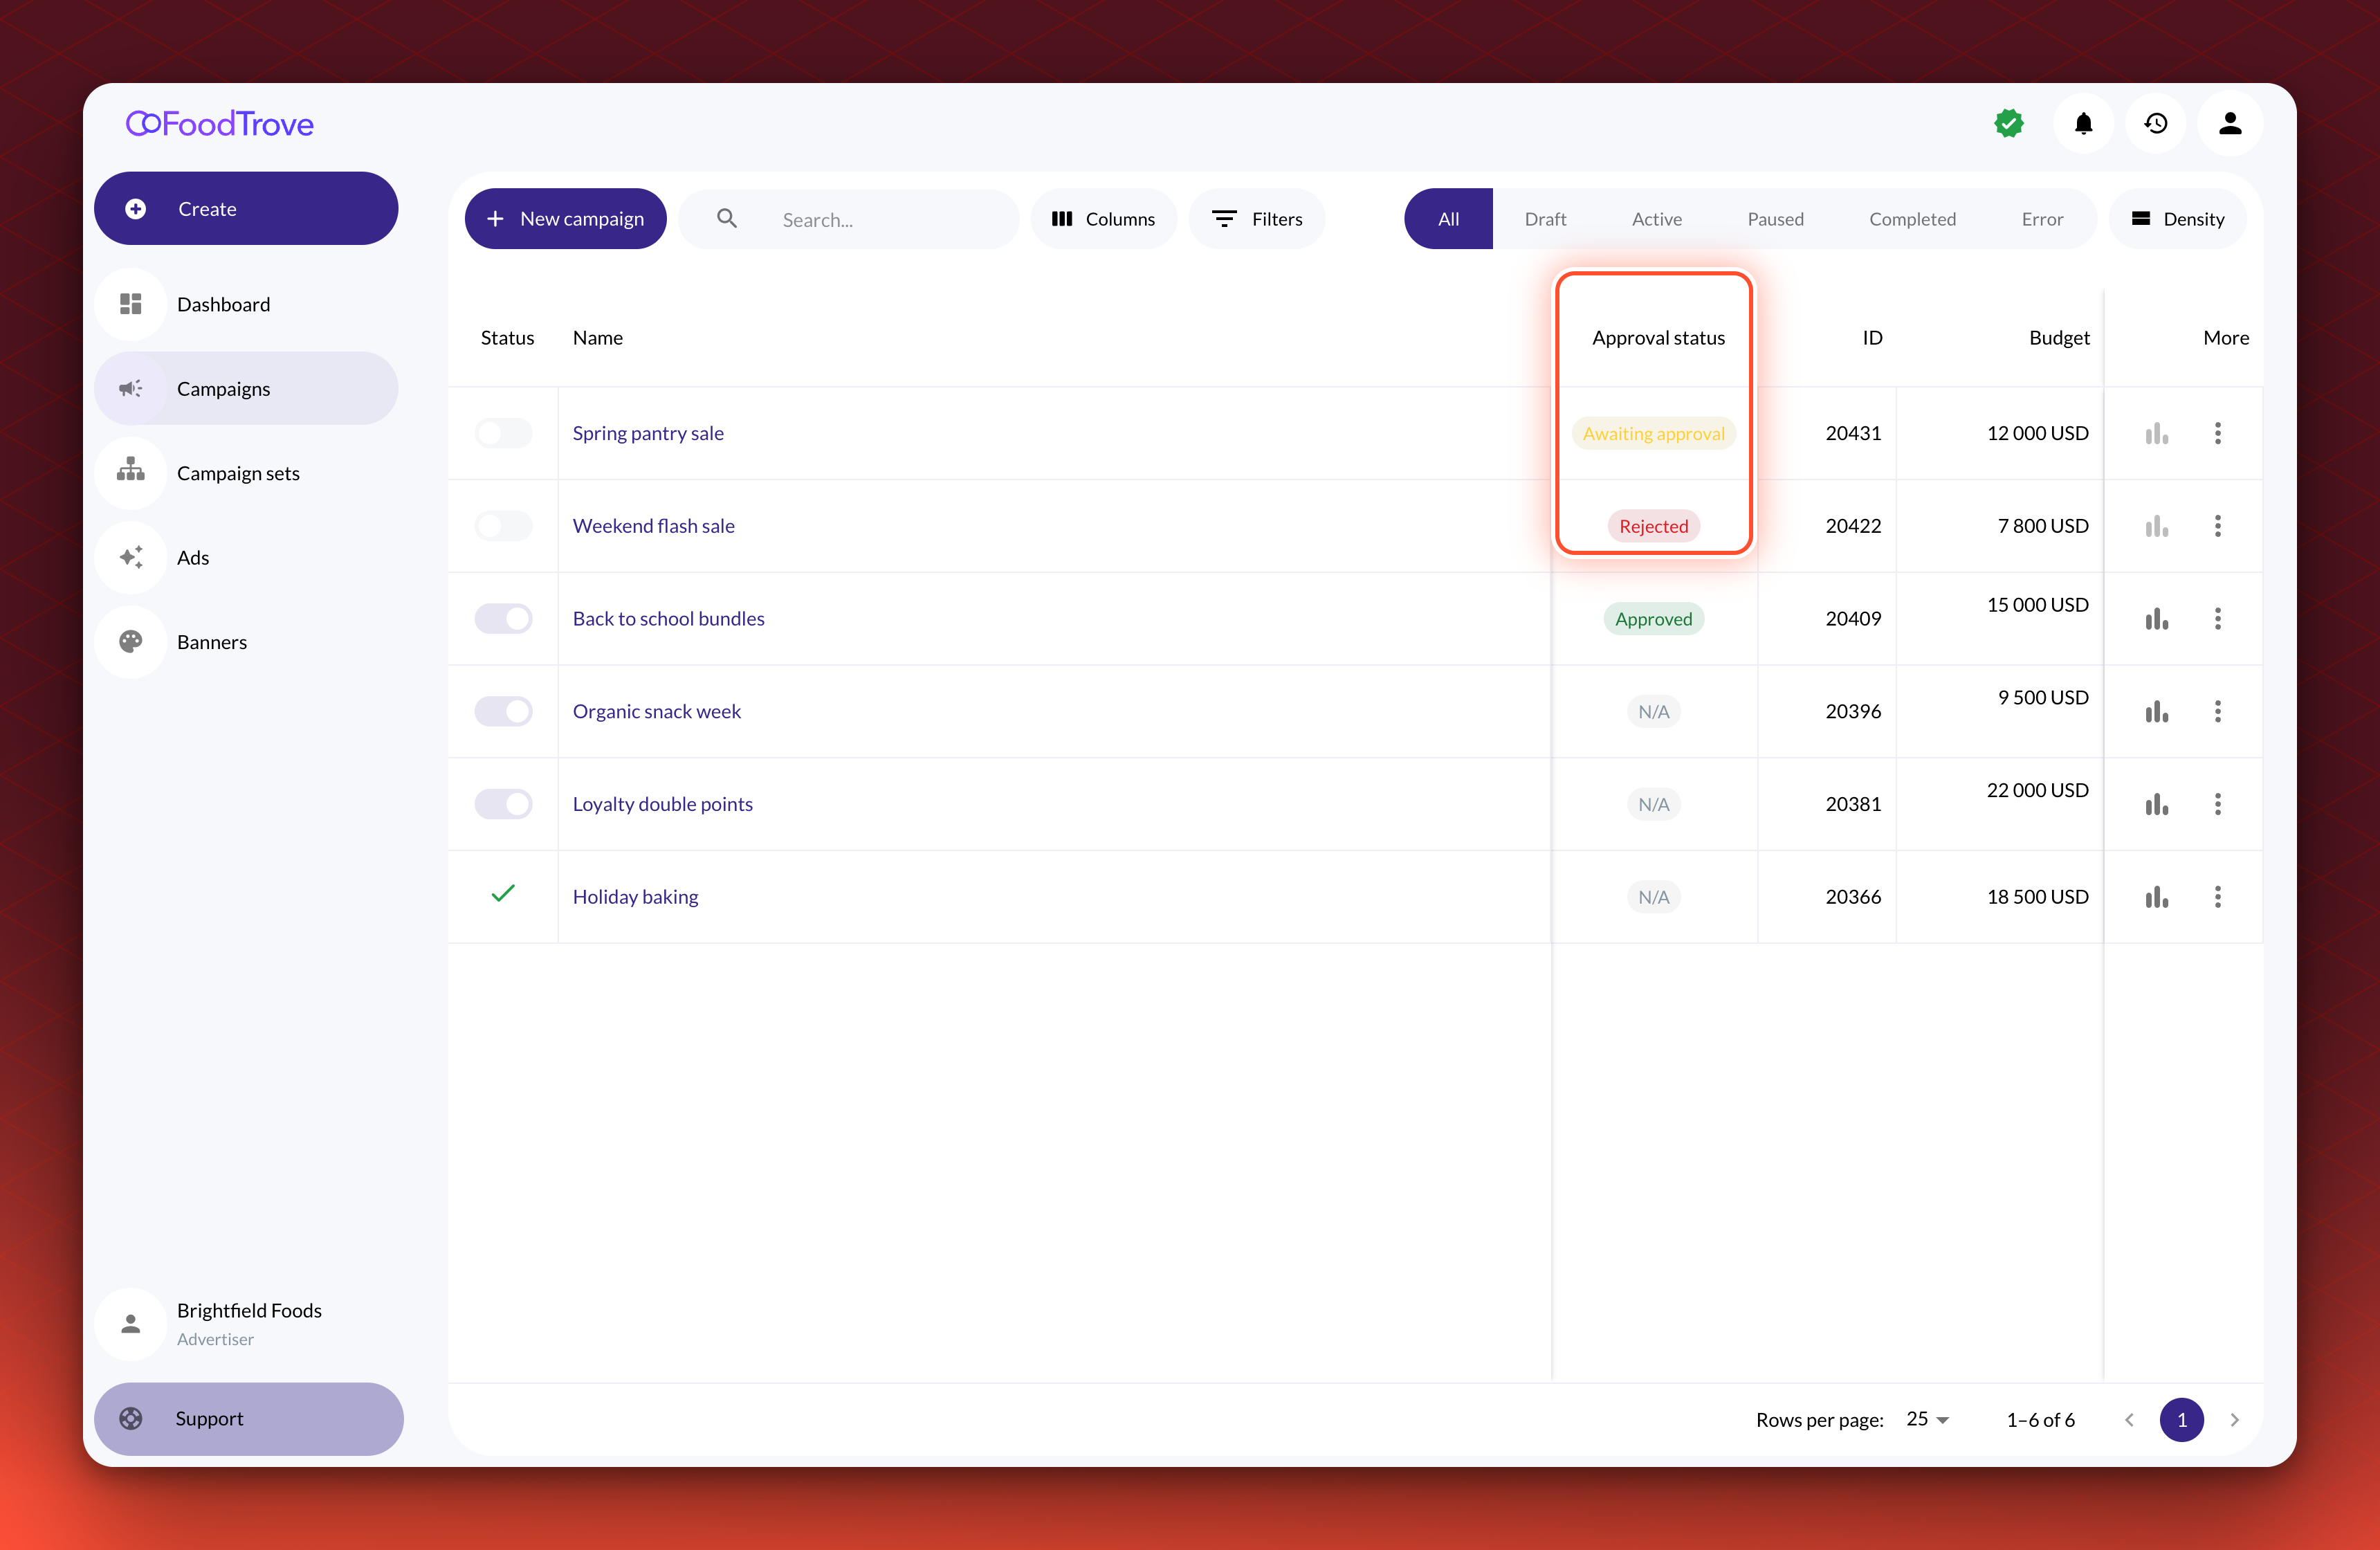Toggle status switch for Organic snack week

pos(503,711)
